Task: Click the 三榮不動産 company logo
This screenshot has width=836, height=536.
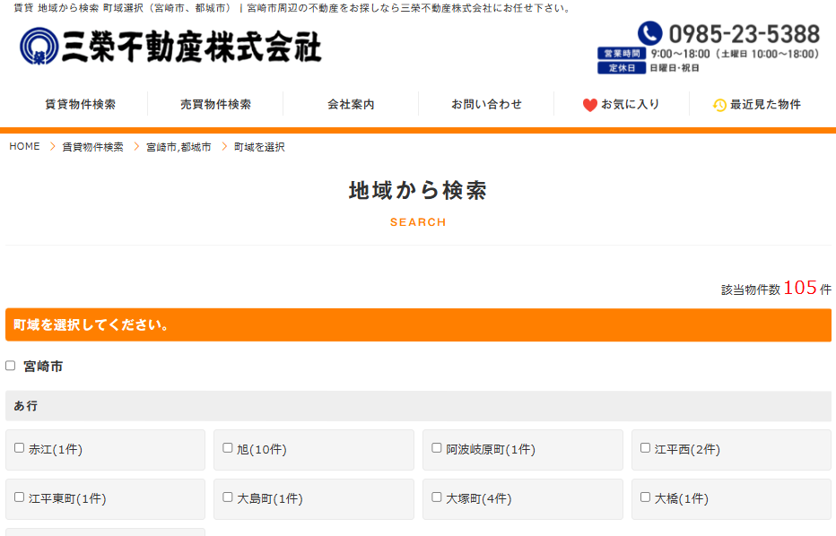Action: [x=170, y=46]
